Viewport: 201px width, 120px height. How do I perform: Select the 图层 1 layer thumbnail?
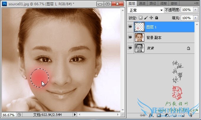coord(139,27)
